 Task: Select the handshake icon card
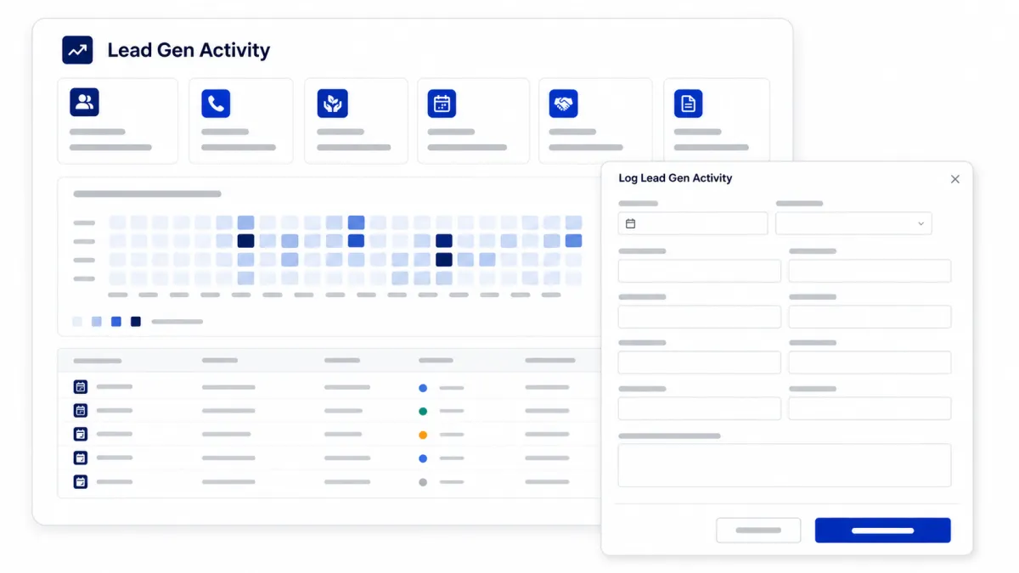595,121
